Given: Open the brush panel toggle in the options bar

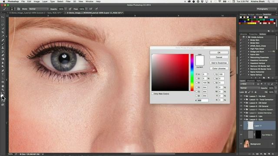Looking at the screenshot, I should 19,9.
